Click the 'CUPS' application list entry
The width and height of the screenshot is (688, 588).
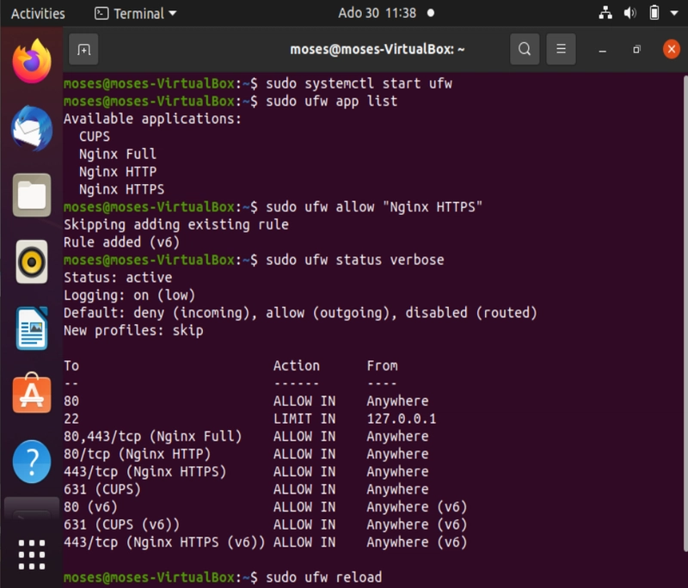click(x=95, y=137)
